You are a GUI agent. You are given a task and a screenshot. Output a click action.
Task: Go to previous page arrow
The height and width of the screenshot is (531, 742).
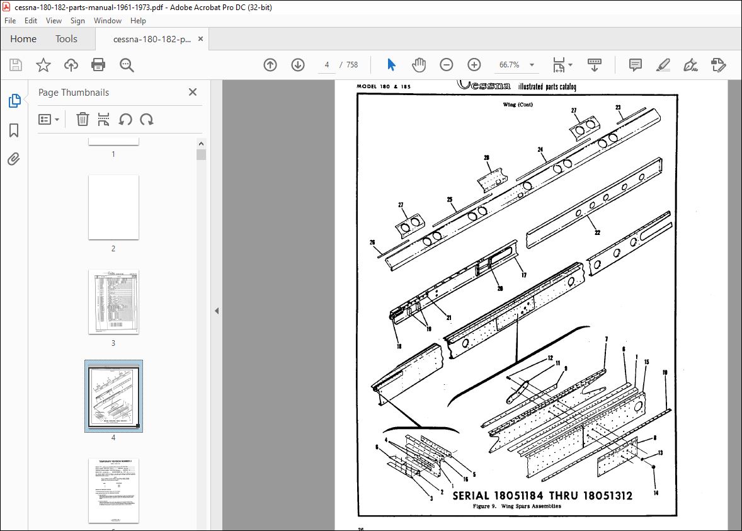pos(270,65)
